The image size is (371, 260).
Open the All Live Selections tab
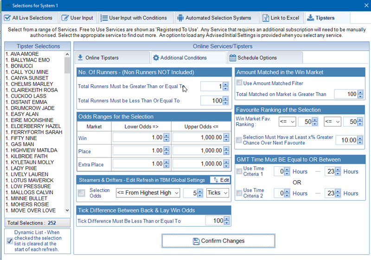point(30,18)
